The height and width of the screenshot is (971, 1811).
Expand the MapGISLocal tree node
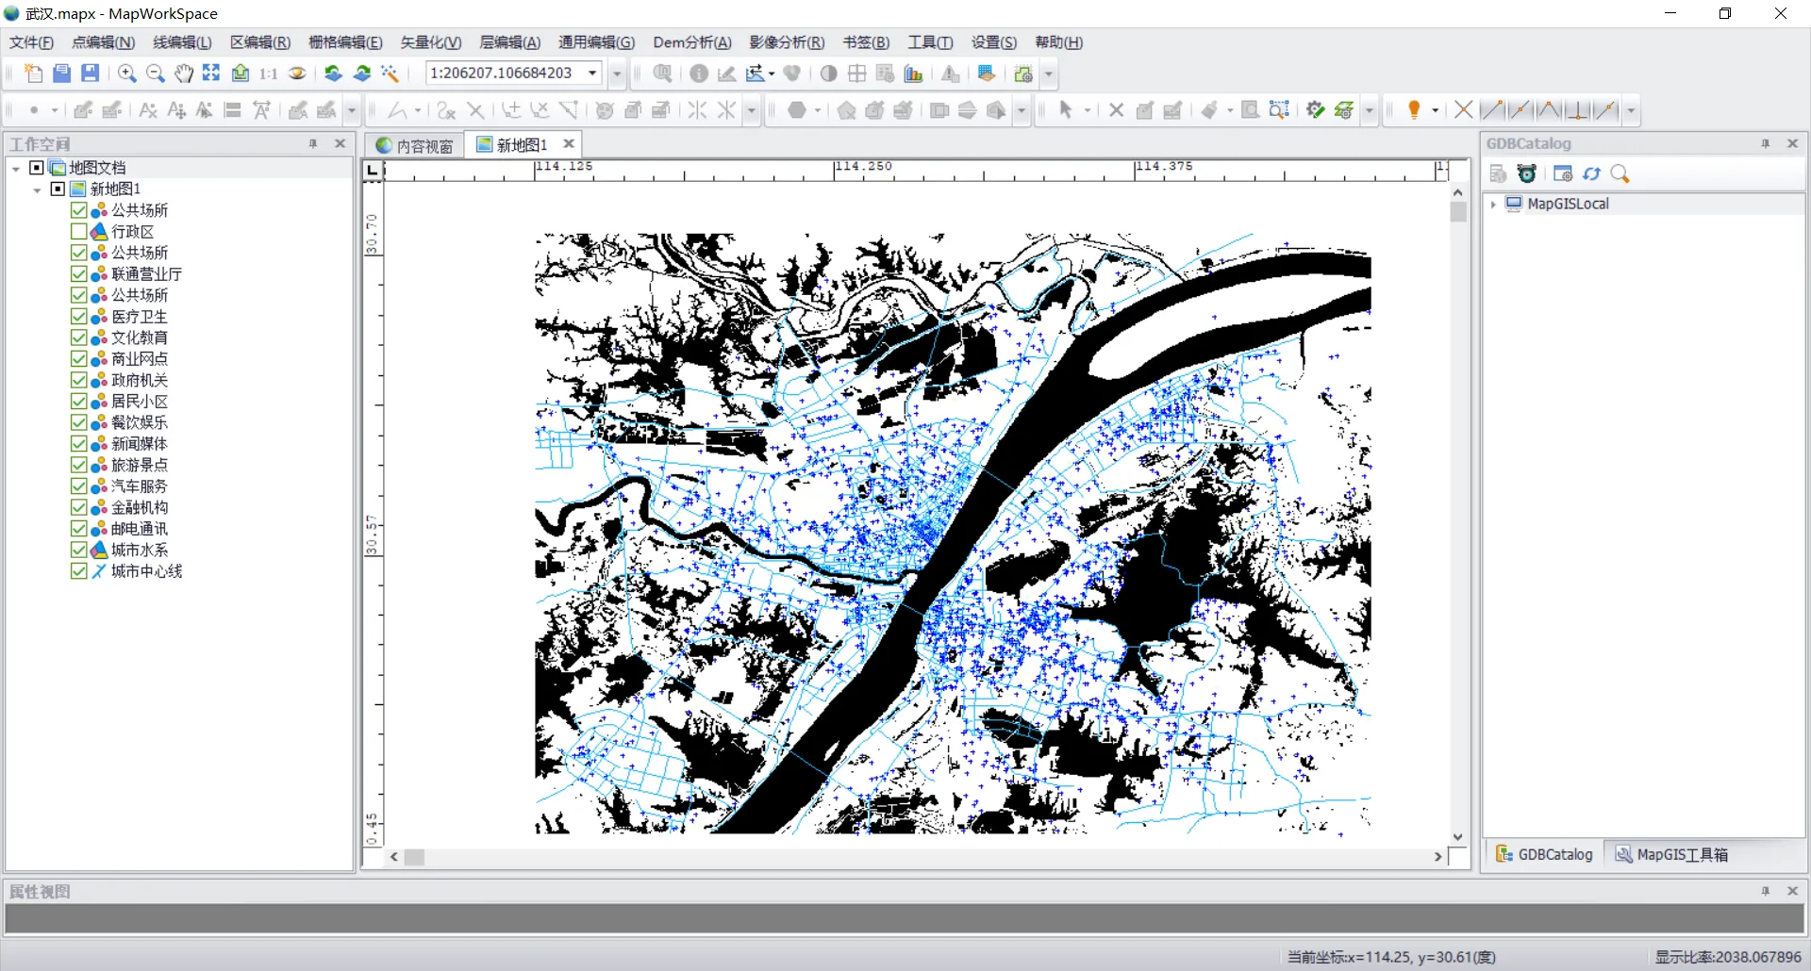point(1494,204)
